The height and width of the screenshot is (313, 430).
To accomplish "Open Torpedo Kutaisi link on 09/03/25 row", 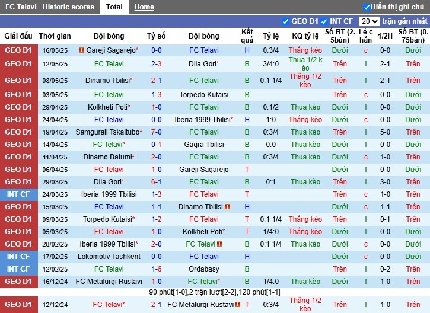I will (107, 219).
